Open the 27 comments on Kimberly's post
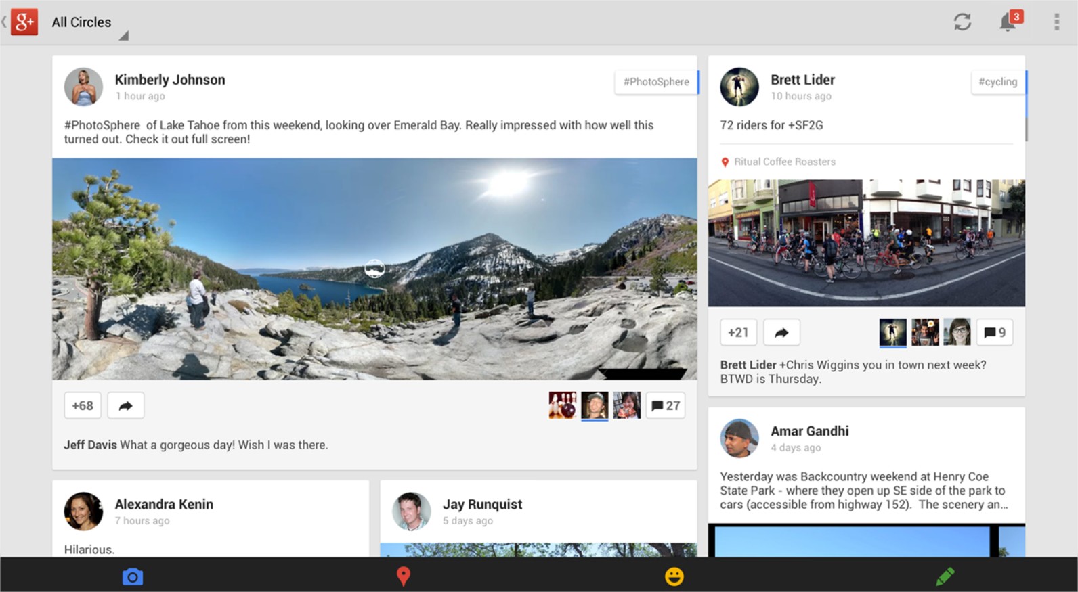 point(665,406)
